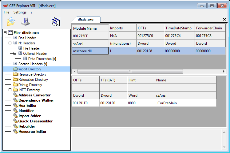The width and height of the screenshot is (230, 153).
Task: Click the TimeDateStamp column header
Action: pos(179,28)
